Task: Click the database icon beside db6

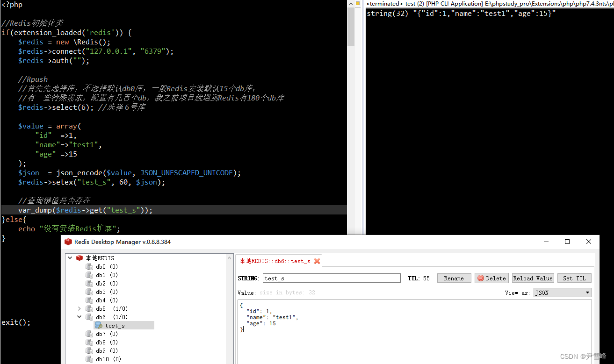Action: 89,317
